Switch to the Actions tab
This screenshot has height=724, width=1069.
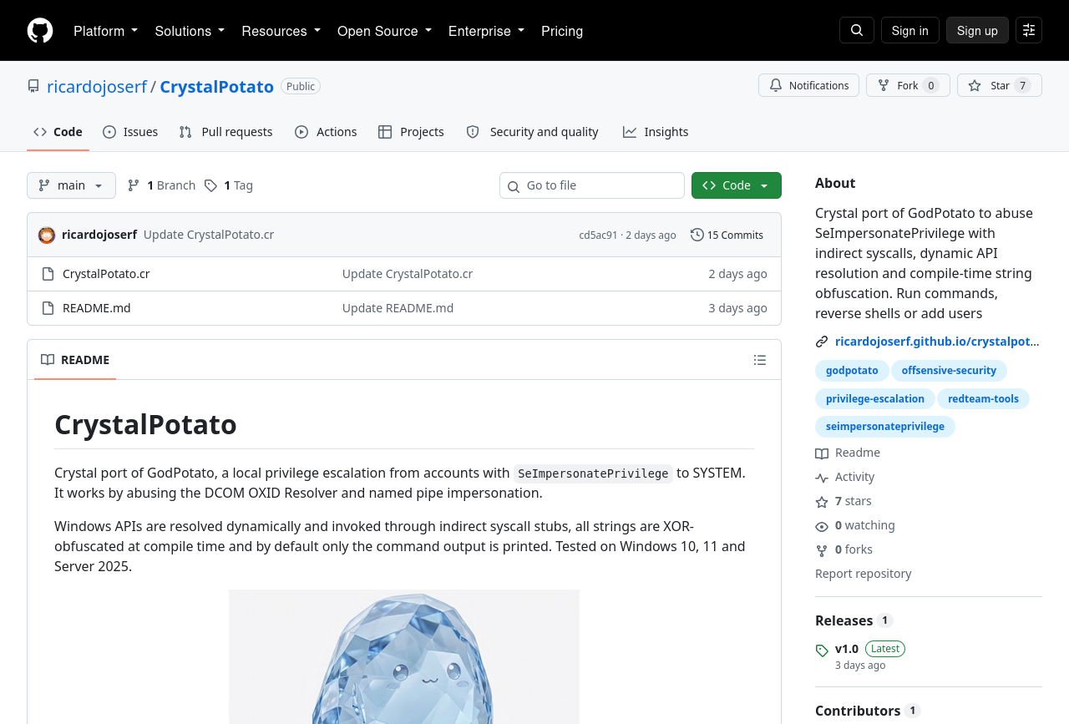tap(326, 132)
